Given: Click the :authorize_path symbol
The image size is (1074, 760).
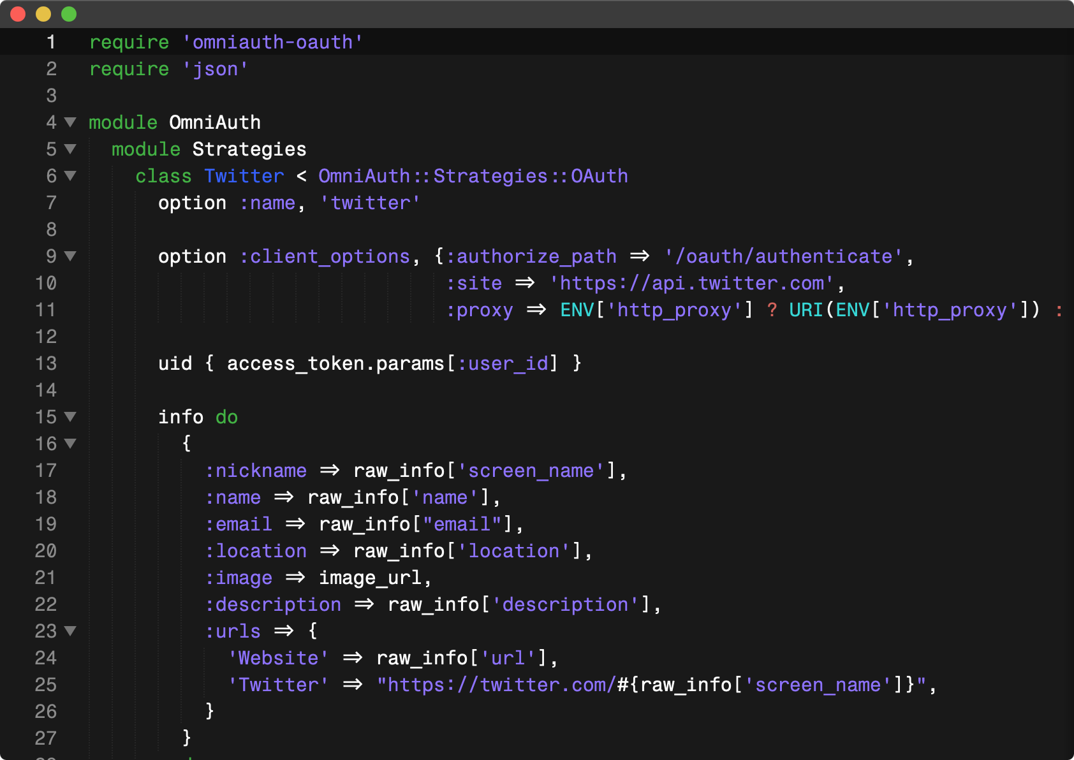Looking at the screenshot, I should [x=531, y=256].
